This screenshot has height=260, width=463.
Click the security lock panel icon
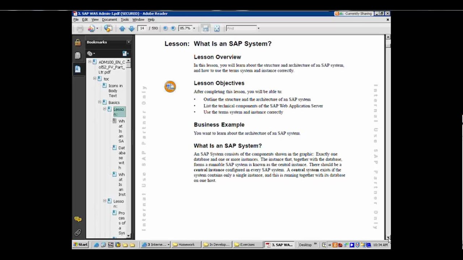click(x=78, y=42)
